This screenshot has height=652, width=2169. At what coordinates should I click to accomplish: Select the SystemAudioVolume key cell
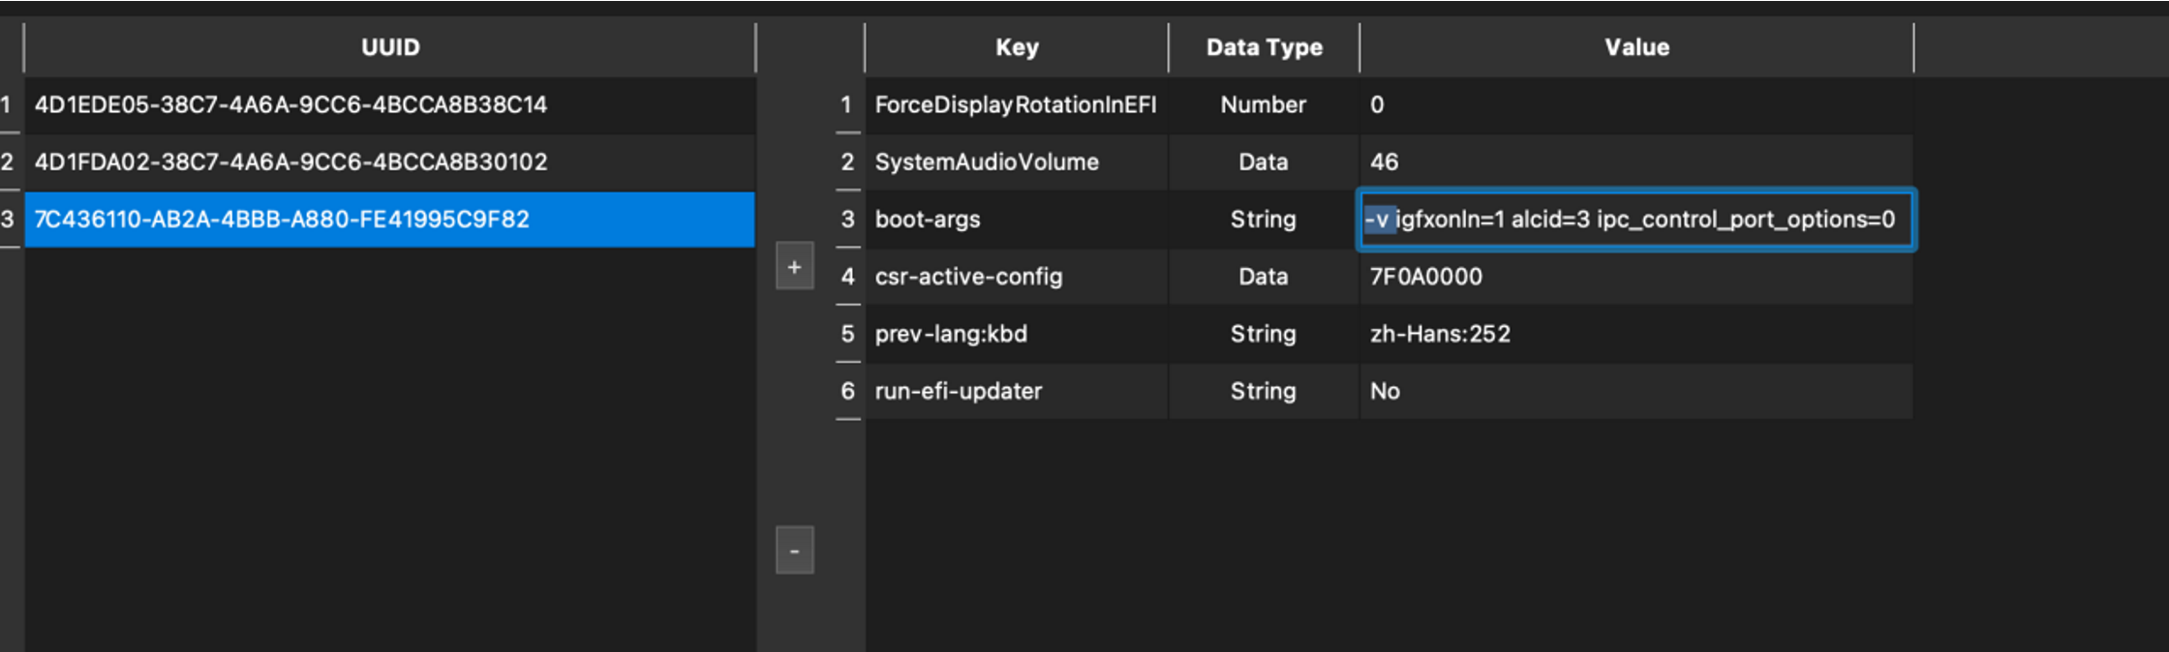987,162
